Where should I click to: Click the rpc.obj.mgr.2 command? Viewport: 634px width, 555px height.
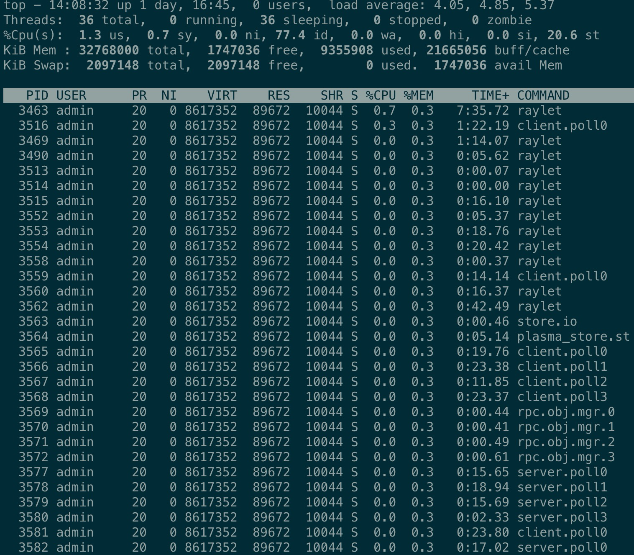(x=566, y=442)
